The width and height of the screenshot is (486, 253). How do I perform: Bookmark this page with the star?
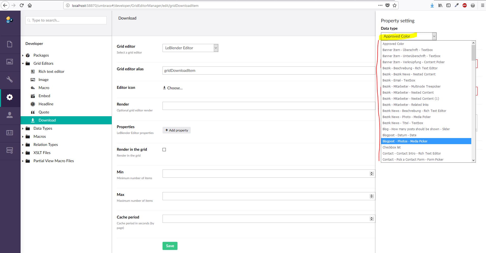pyautogui.click(x=394, y=5)
